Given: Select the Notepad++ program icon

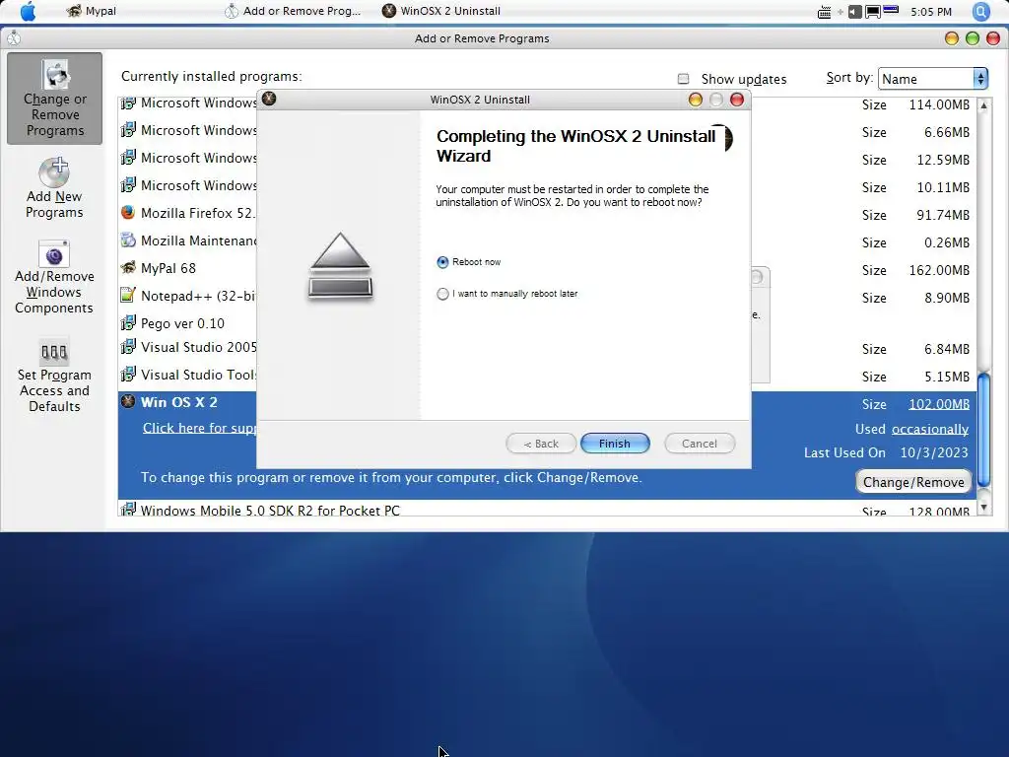Looking at the screenshot, I should (128, 296).
